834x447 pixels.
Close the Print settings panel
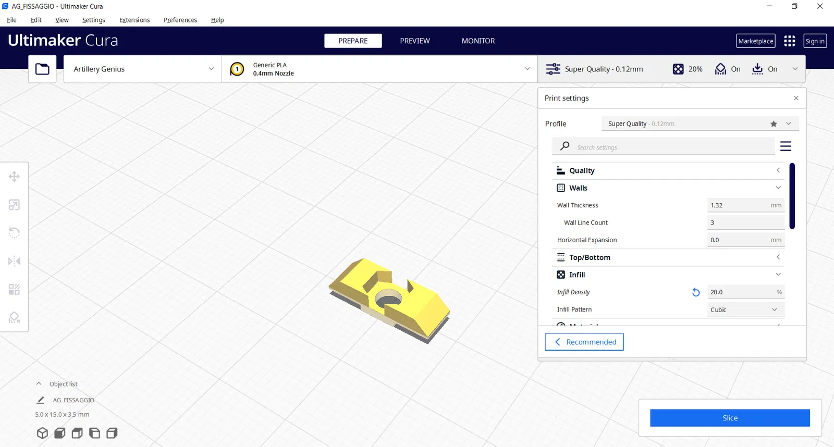point(796,98)
